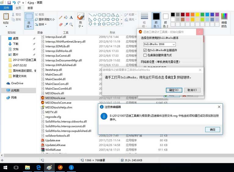Expand the Shapes gallery more arrow

(122, 24)
